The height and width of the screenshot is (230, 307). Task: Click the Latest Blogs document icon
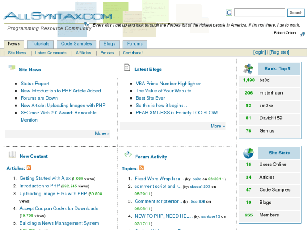tap(127, 68)
